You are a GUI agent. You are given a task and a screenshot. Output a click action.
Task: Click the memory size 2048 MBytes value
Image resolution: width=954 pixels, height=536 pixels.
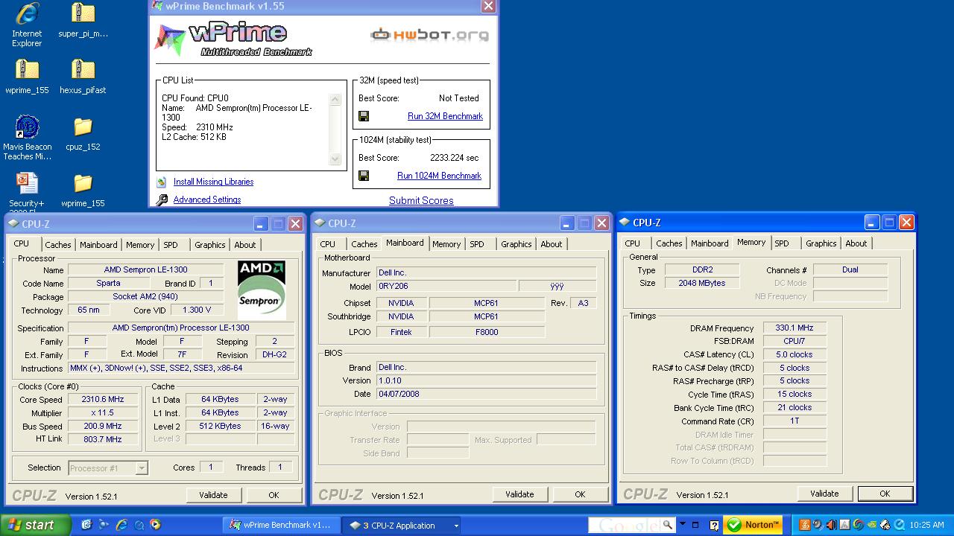(701, 283)
